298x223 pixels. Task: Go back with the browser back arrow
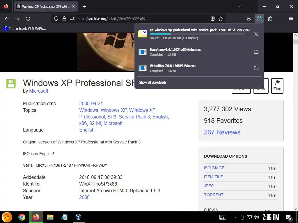pos(7,19)
